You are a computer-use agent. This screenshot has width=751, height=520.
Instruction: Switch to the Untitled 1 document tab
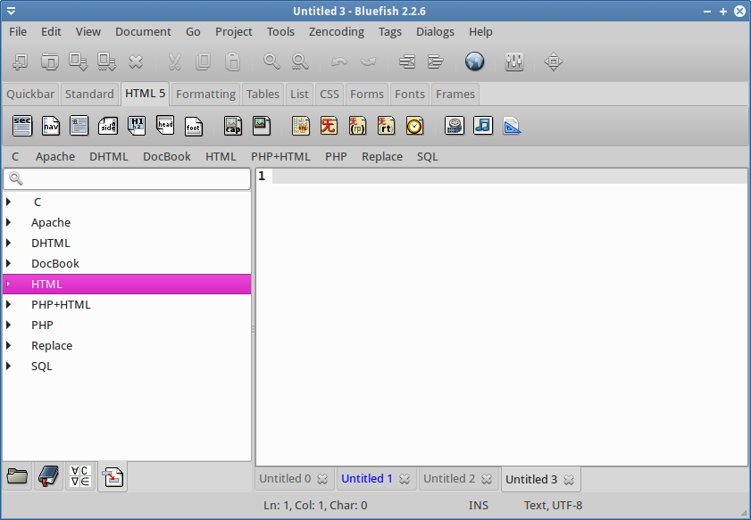click(367, 478)
